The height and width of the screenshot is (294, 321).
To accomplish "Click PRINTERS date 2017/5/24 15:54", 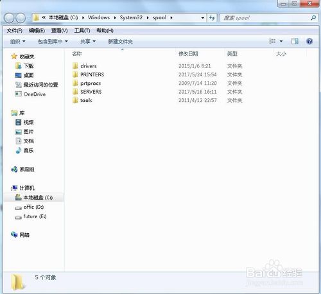I will (198, 74).
